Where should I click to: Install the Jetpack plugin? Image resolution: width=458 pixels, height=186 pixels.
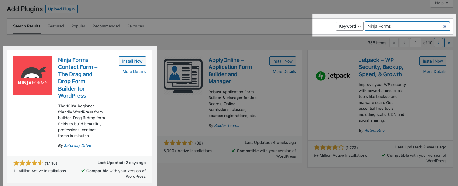(433, 61)
